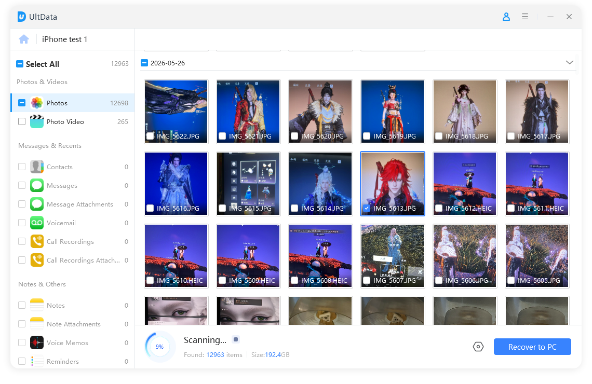Open thumbnail IMG_5616.JPG
592x384 pixels.
click(x=176, y=184)
